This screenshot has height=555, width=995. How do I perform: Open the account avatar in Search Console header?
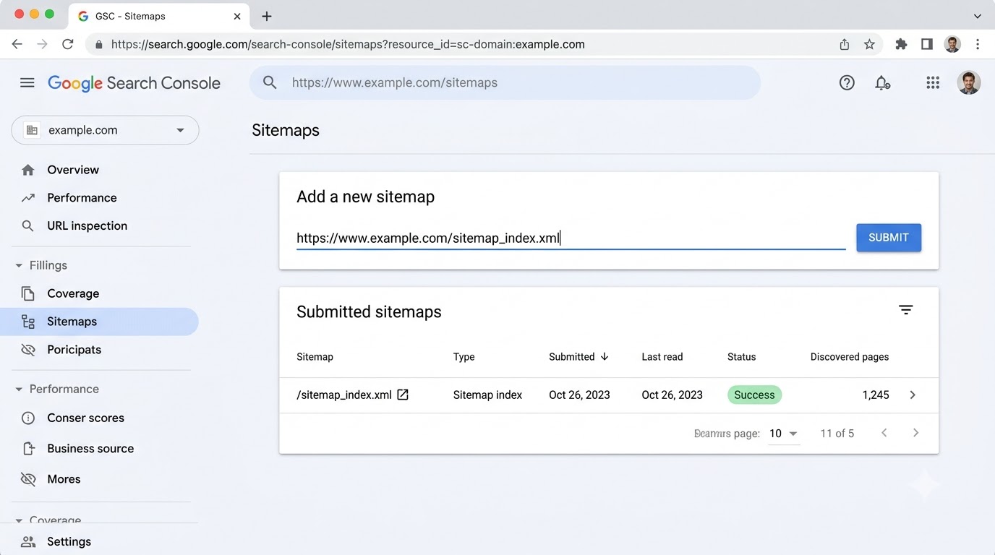click(968, 82)
